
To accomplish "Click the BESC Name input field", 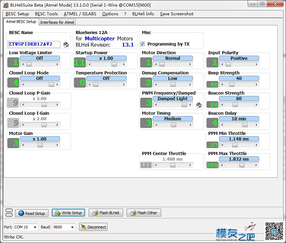I will coord(34,44).
